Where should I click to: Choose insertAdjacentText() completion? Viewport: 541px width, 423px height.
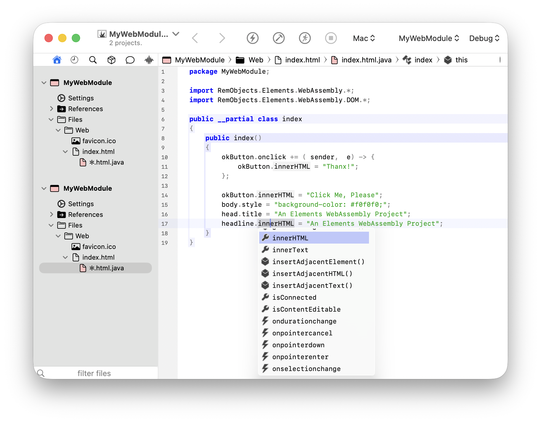tap(314, 285)
